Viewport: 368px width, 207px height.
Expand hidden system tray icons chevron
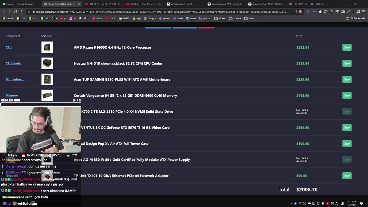pos(291,204)
